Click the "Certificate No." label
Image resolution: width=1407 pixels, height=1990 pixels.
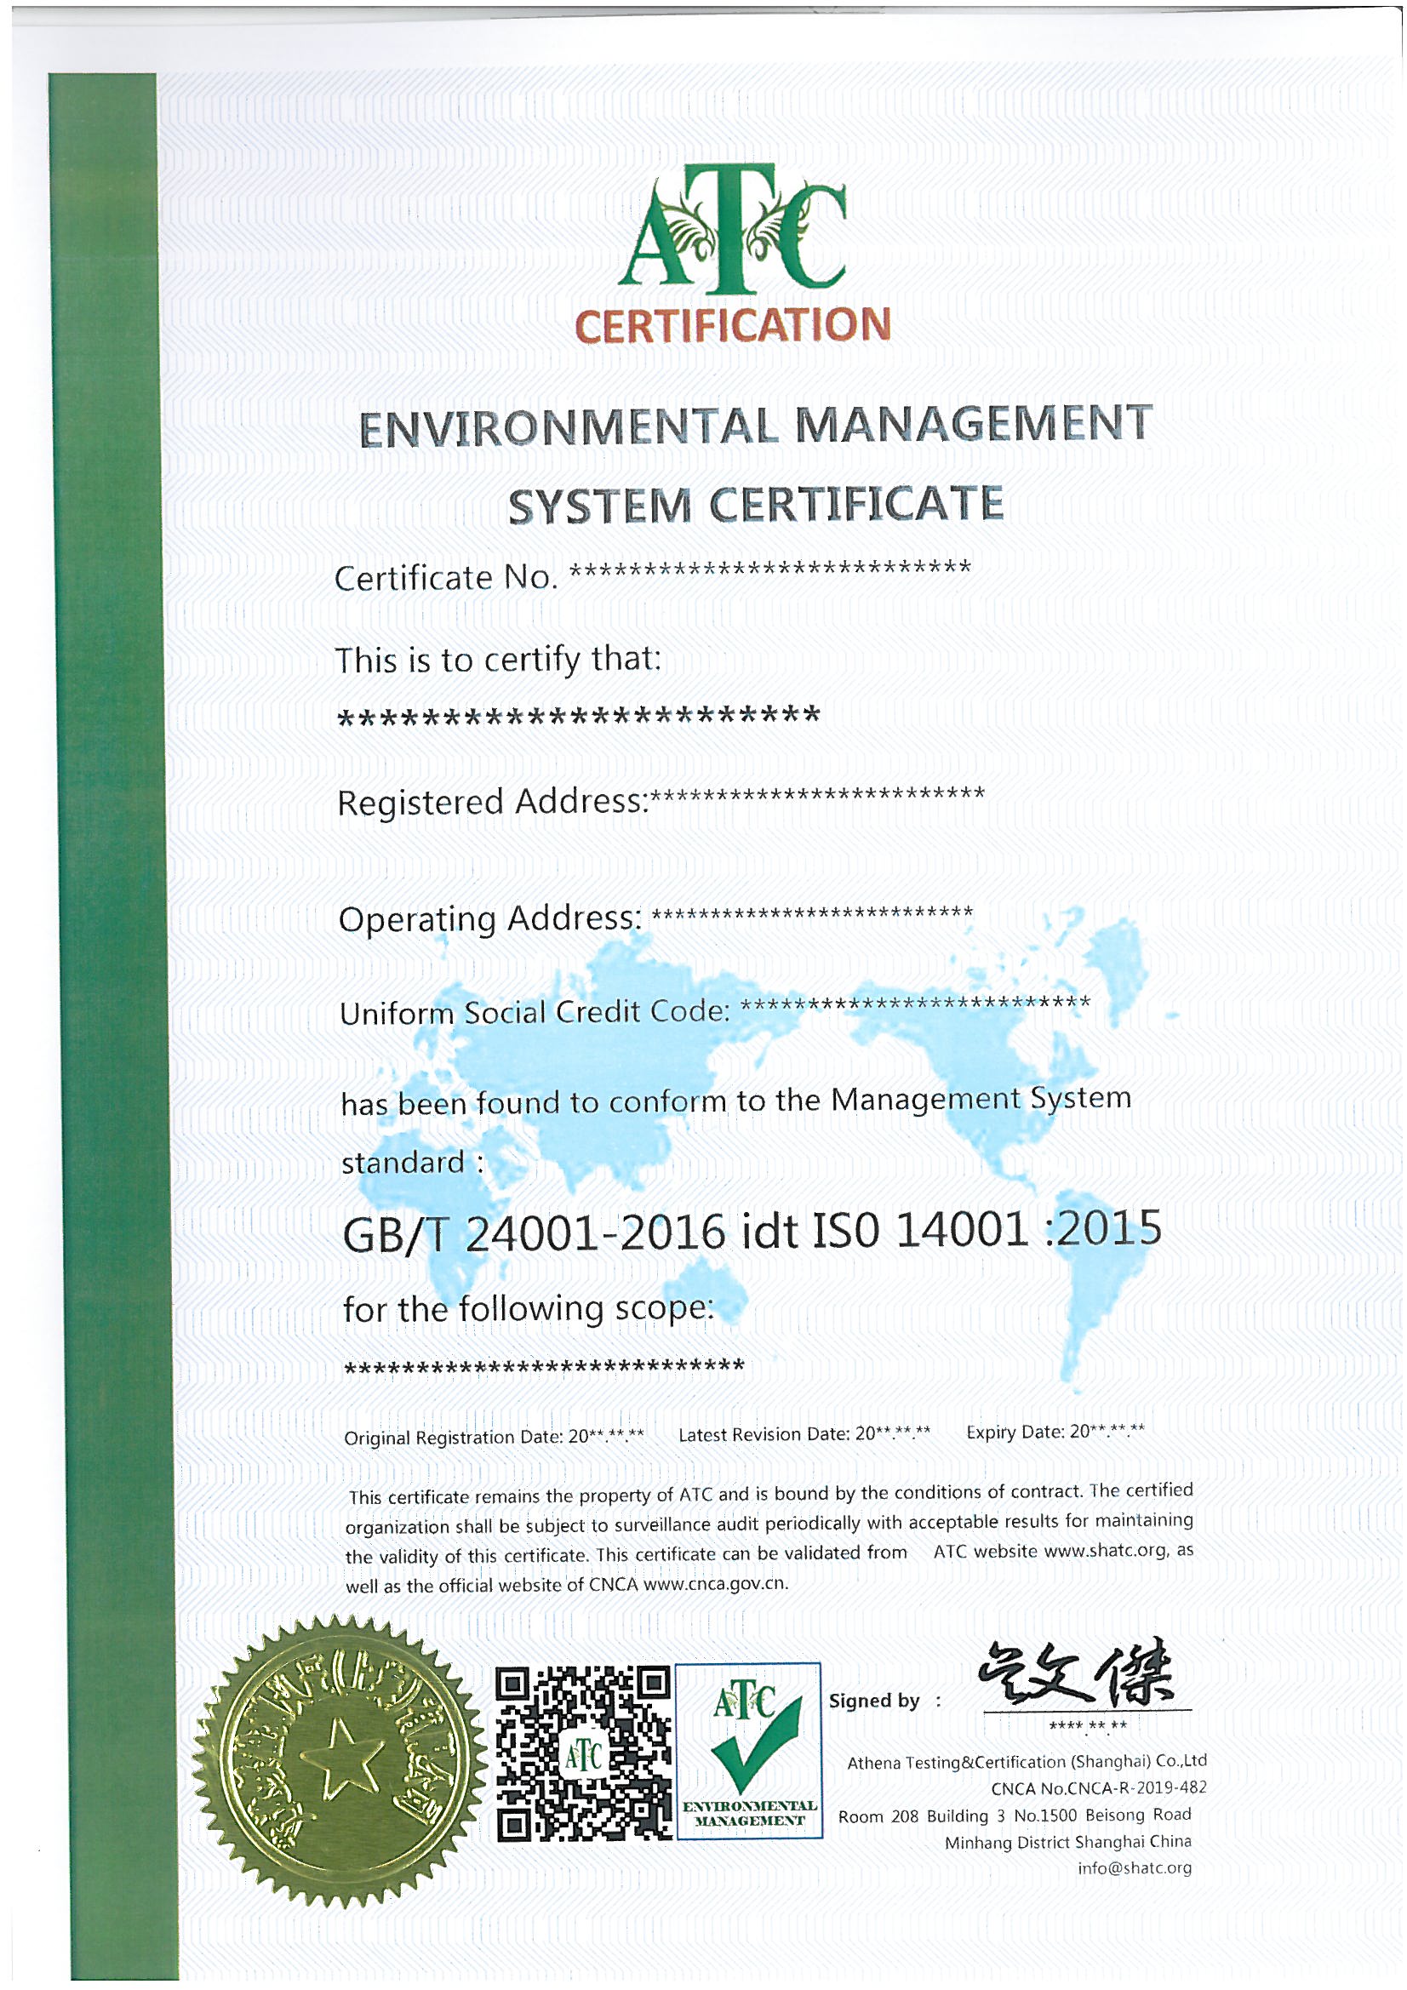(446, 577)
